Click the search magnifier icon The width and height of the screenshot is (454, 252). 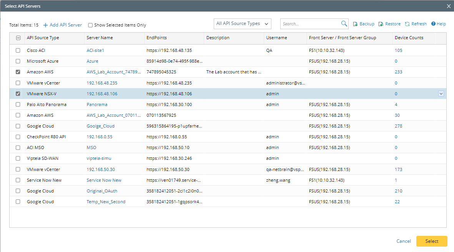(x=344, y=24)
